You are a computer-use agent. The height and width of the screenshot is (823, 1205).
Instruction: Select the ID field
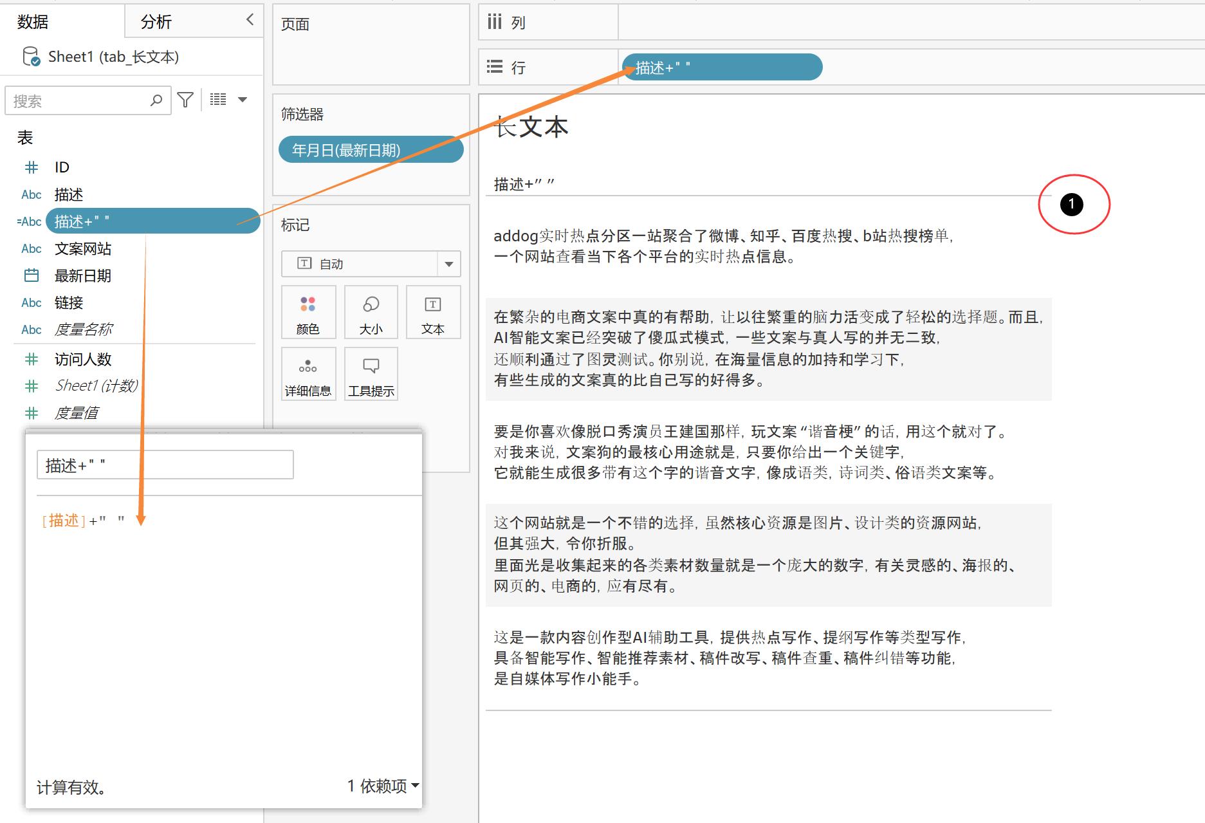click(62, 167)
